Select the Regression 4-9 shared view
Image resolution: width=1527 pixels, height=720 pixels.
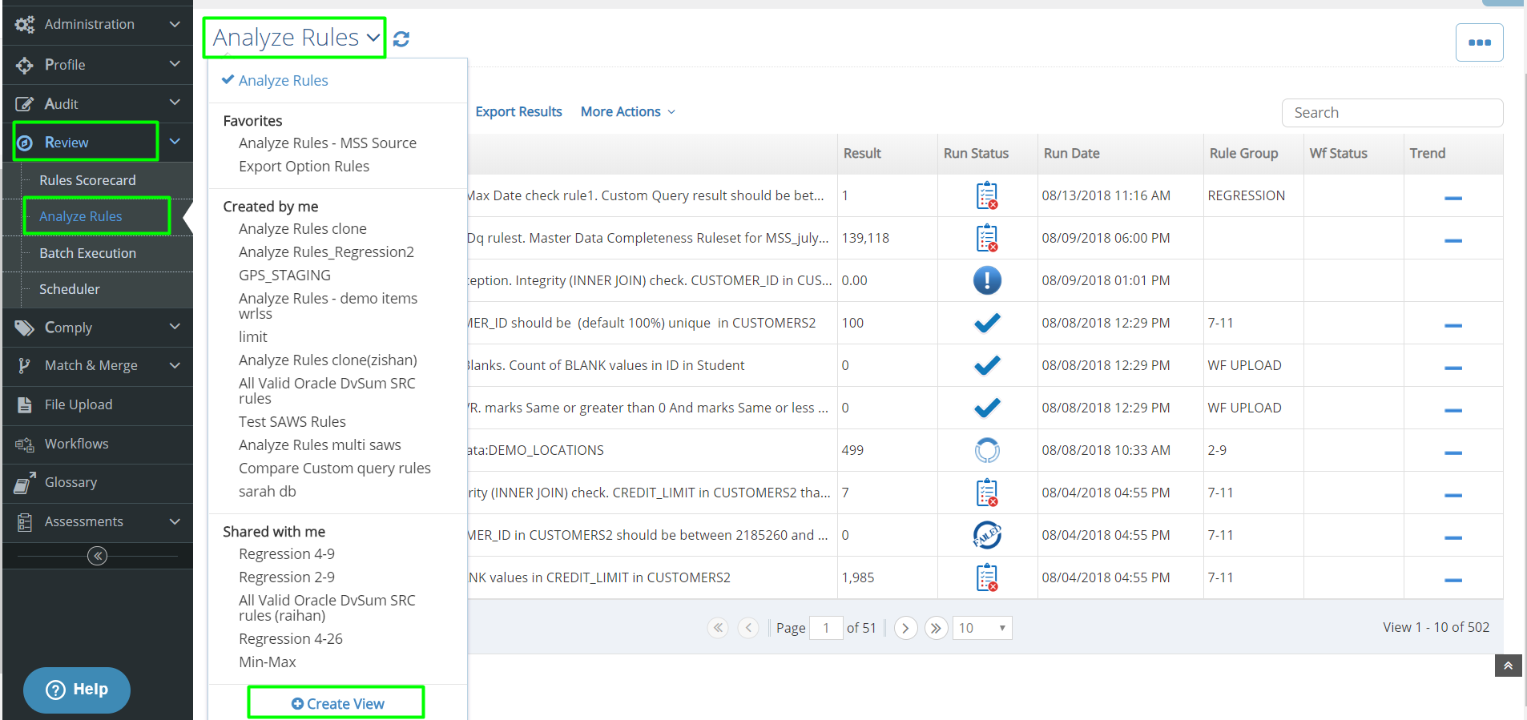(x=287, y=554)
